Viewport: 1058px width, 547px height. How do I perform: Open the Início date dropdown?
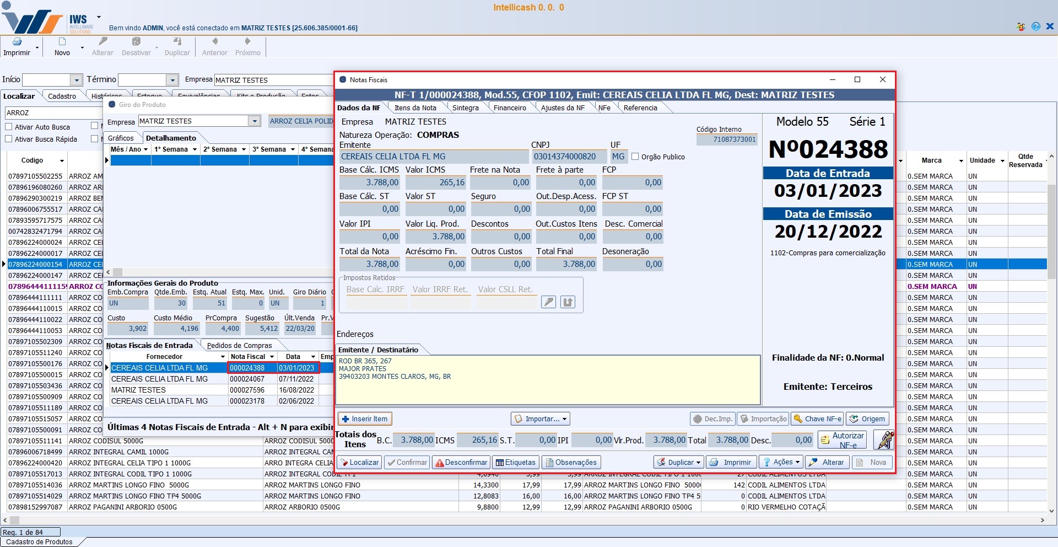click(x=77, y=80)
